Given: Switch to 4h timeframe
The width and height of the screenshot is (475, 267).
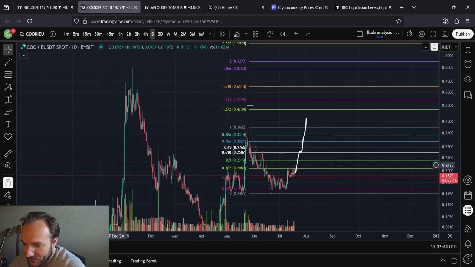Looking at the screenshot, I should (145, 34).
